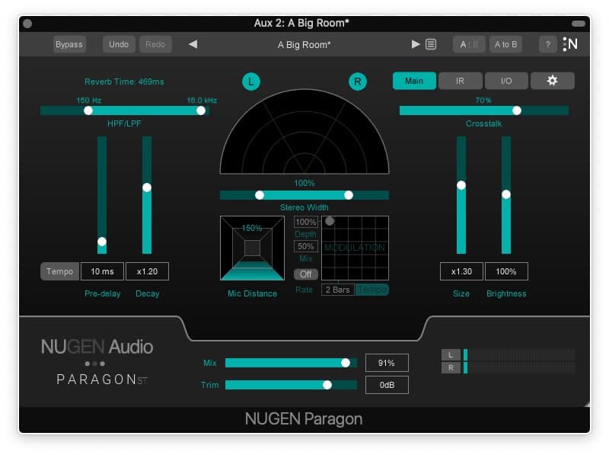This screenshot has width=609, height=455.
Task: Toggle the modulation rate Tempo button
Action: [371, 290]
